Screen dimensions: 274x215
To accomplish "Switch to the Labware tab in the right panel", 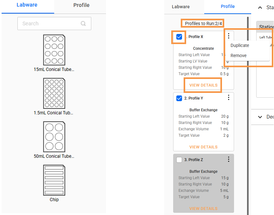I will 181,7.
